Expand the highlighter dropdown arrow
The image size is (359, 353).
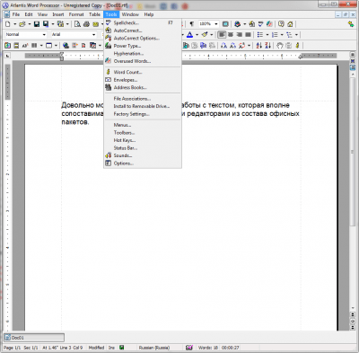pos(212,35)
